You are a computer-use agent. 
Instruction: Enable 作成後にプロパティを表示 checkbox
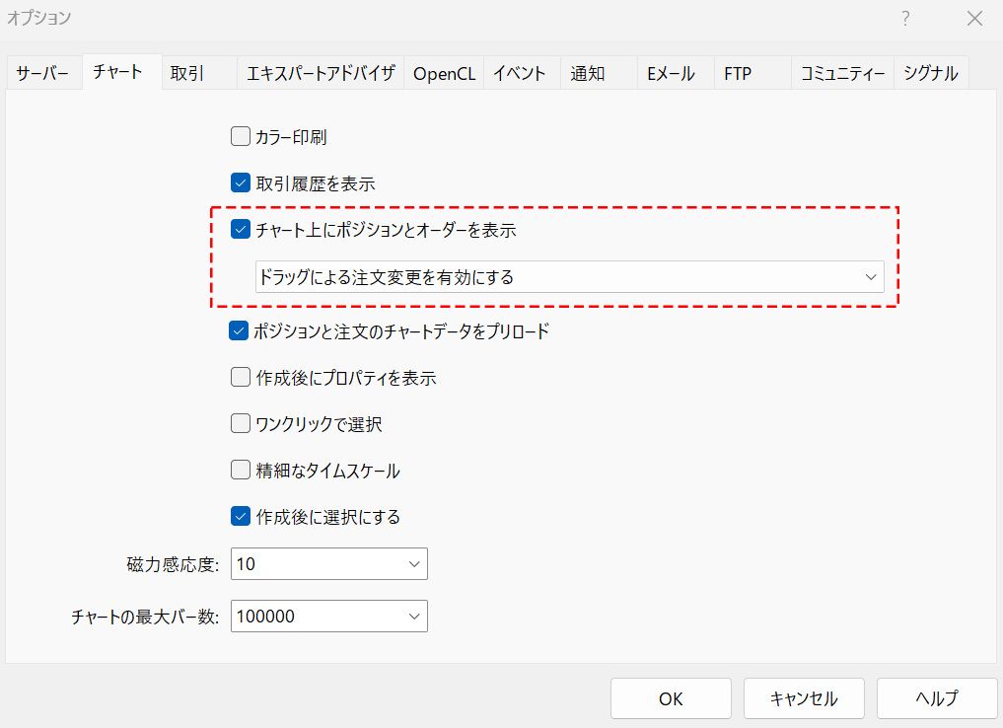tap(240, 378)
